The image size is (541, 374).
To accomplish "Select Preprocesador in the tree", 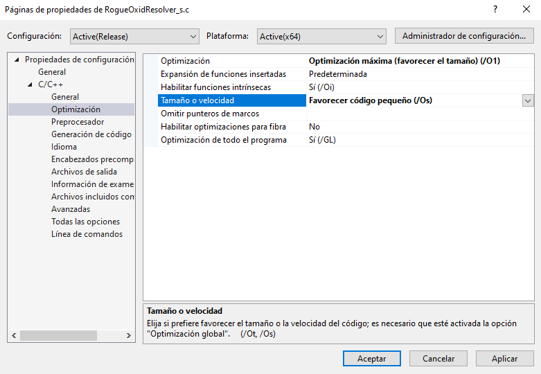I will pos(78,122).
